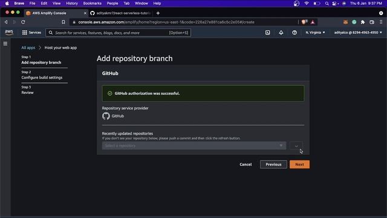
Task: Open Brave Rewards triangle icon
Action: (313, 22)
